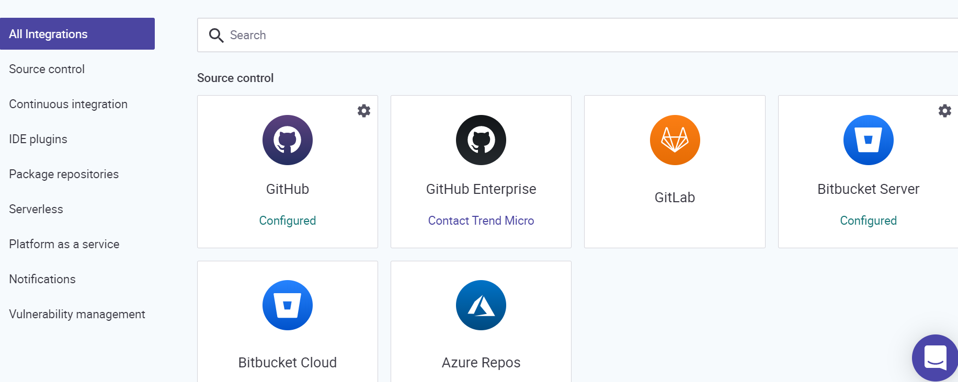Screen dimensions: 958x382
Task: Filter by IDE plugins category
Action: [38, 139]
